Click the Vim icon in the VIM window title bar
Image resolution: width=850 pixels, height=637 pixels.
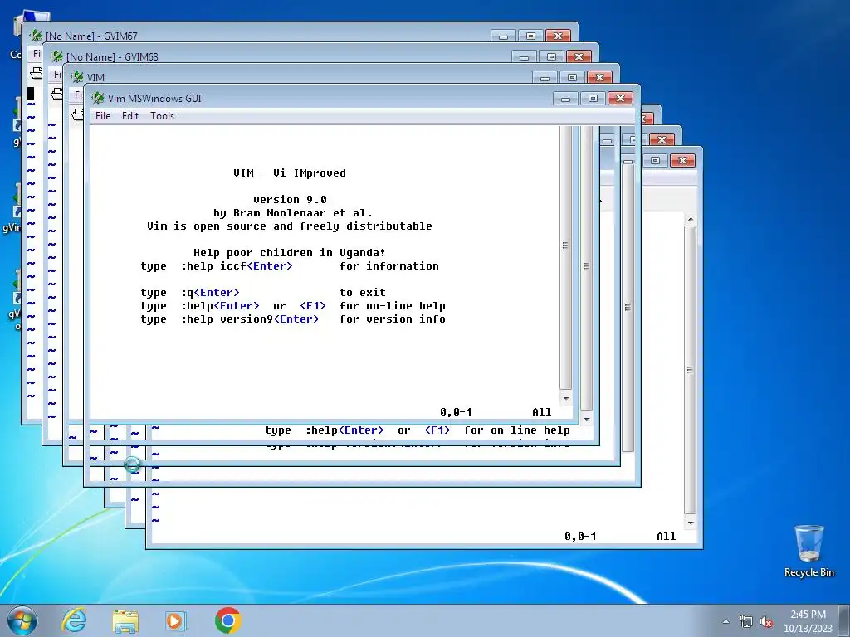[x=77, y=77]
